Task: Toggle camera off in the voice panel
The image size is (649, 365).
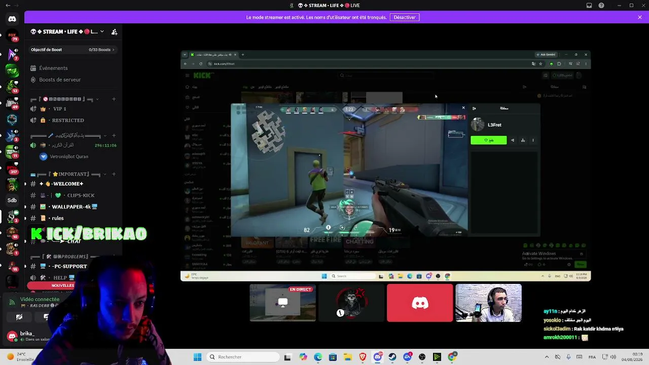Action: click(19, 317)
